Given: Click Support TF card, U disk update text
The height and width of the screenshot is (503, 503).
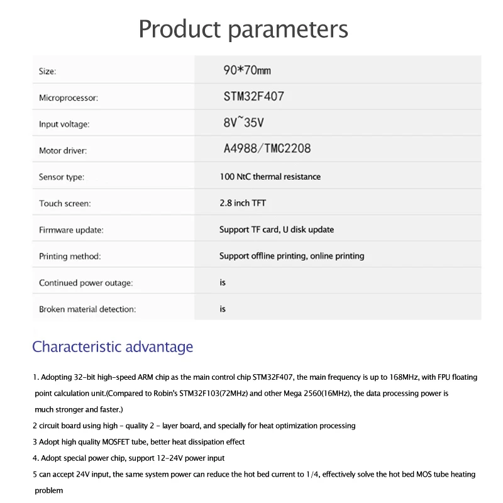Looking at the screenshot, I should click(277, 229).
